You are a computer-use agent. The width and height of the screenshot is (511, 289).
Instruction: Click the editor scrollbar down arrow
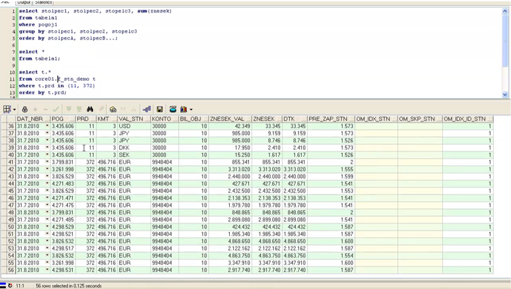click(x=505, y=94)
